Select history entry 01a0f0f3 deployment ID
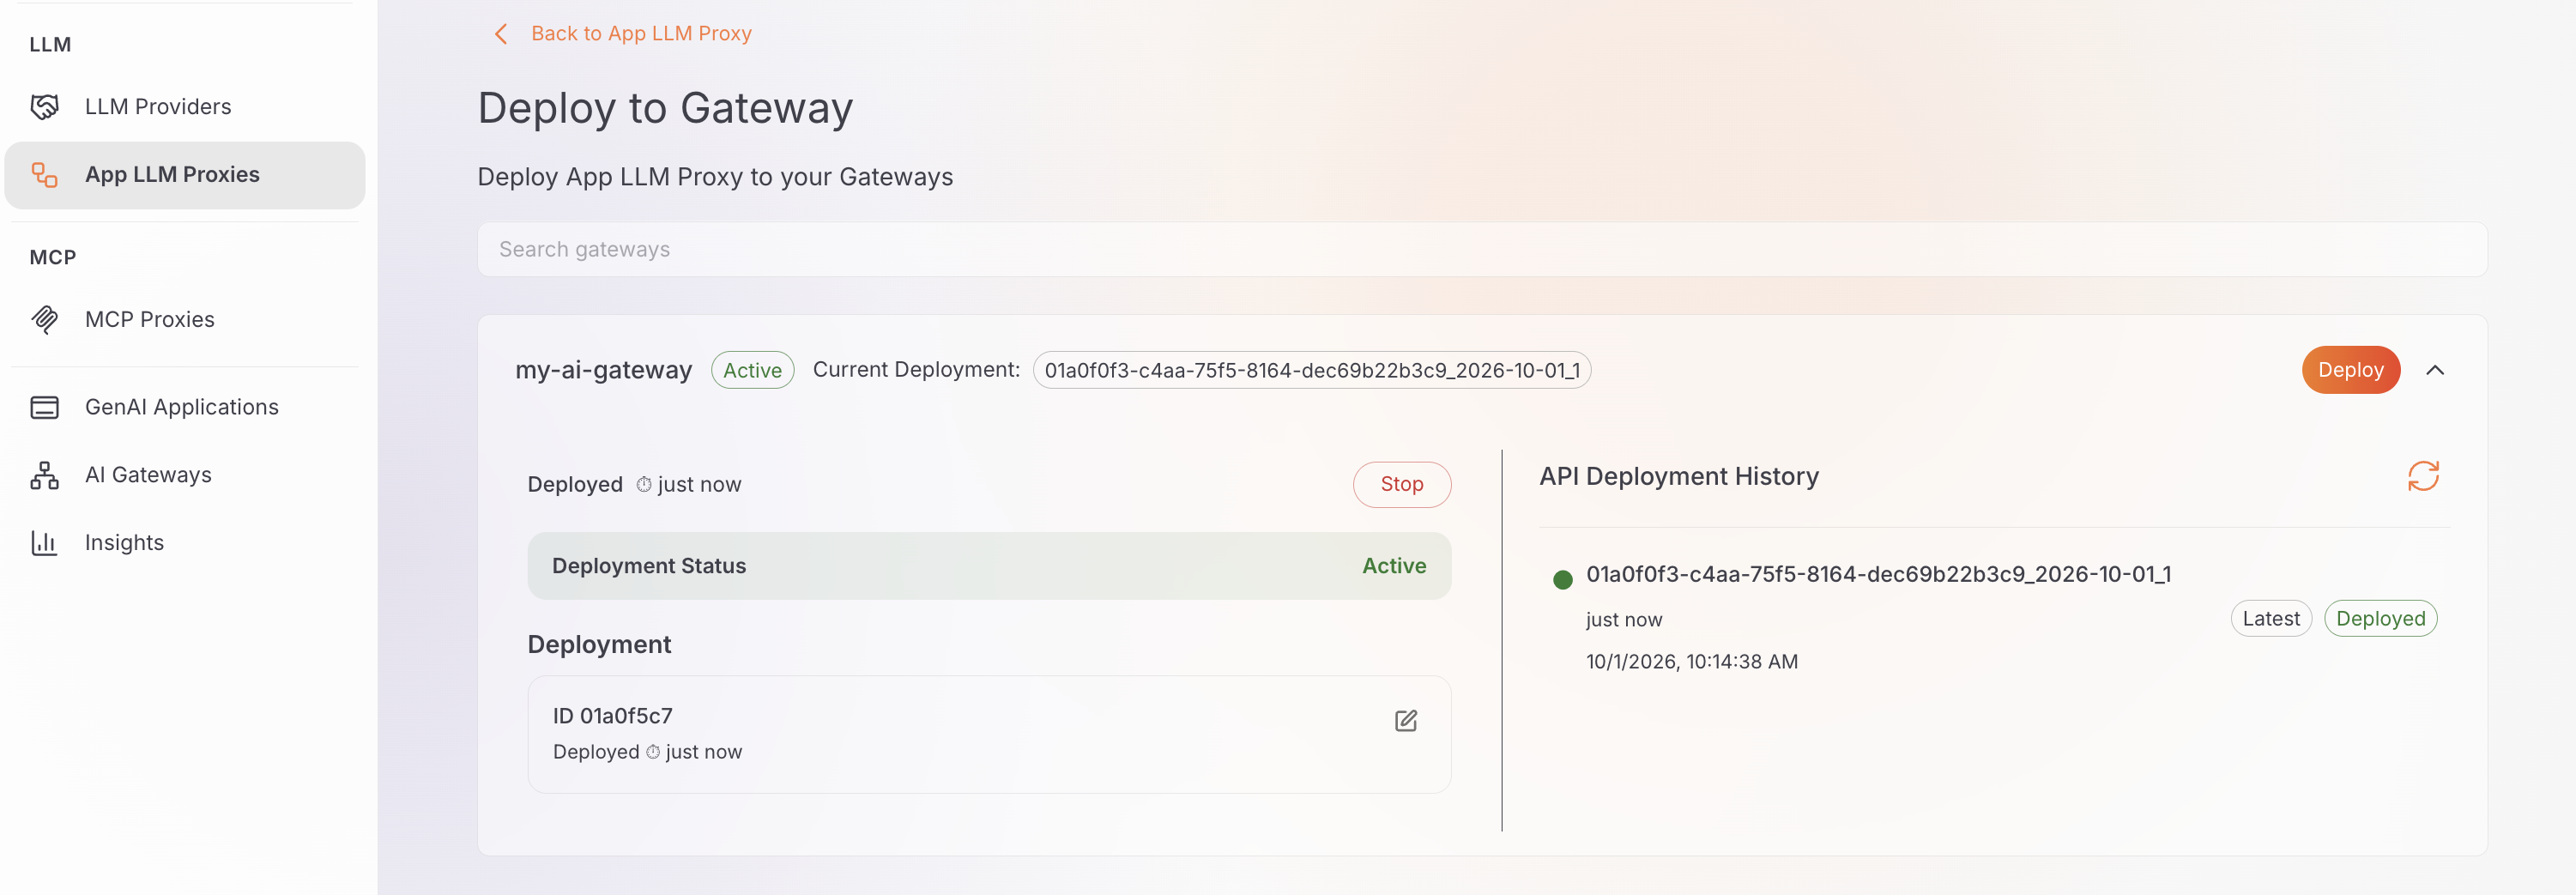Screen dimensions: 2576x895 tap(1878, 575)
